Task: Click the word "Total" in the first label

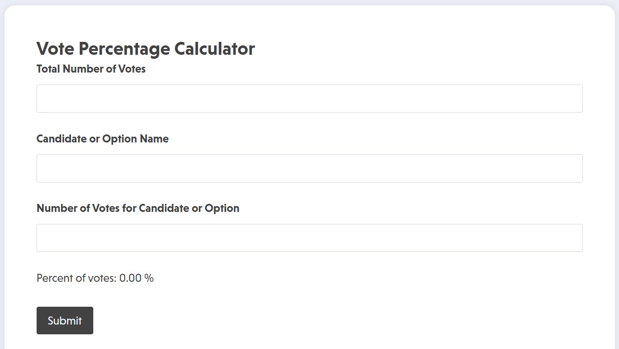Action: pos(48,69)
